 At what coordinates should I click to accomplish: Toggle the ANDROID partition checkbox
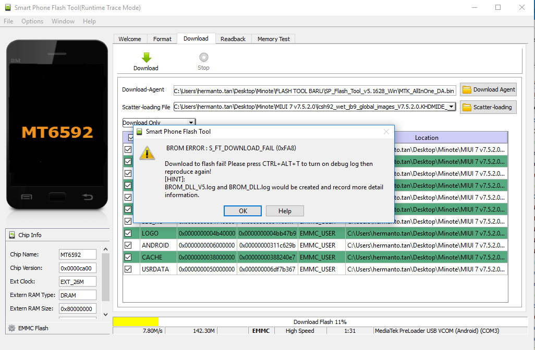point(128,245)
